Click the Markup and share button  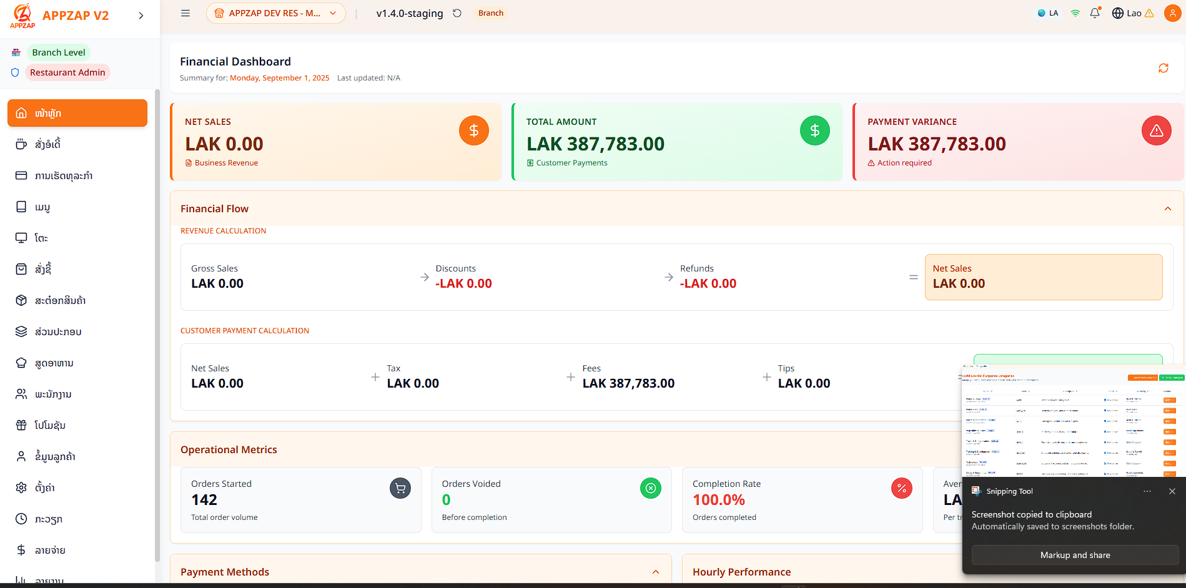[x=1075, y=555]
